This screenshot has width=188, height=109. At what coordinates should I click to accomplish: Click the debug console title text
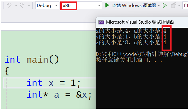pos(140,22)
